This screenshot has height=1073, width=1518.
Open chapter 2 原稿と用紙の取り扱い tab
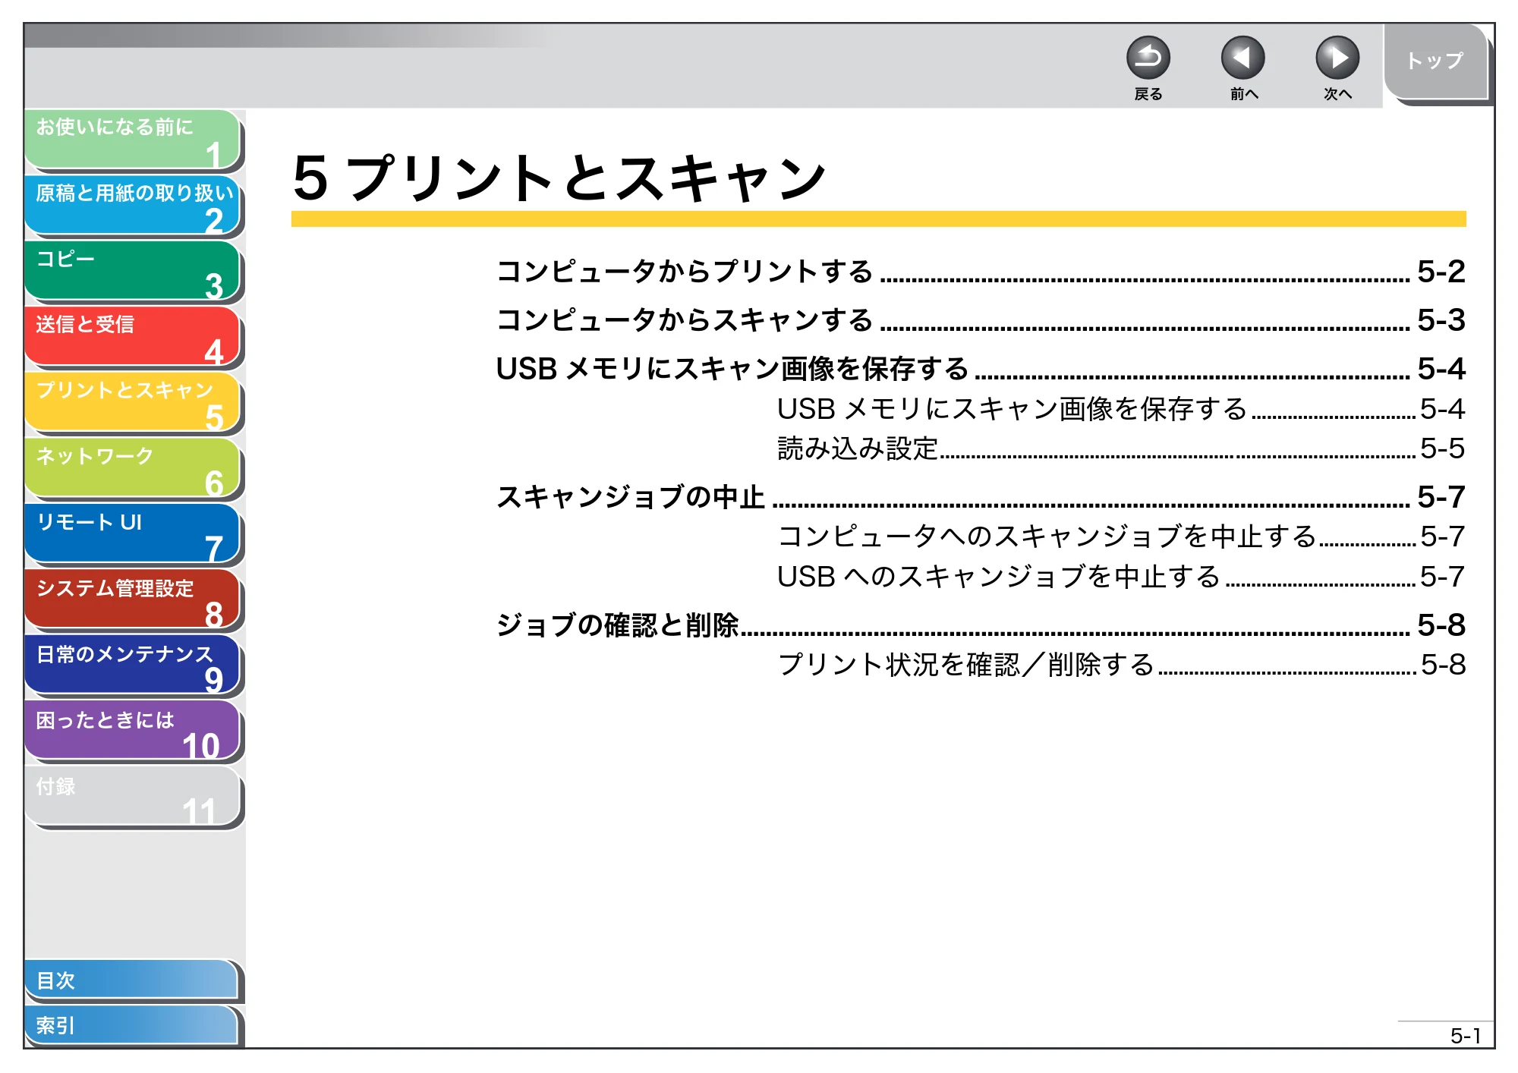(x=133, y=205)
